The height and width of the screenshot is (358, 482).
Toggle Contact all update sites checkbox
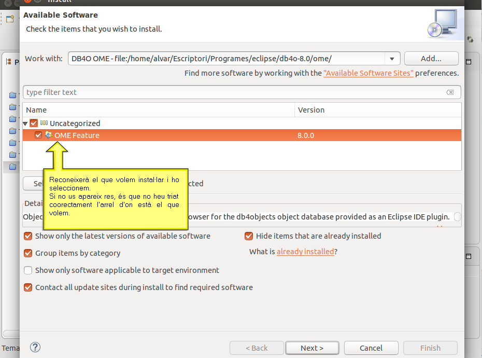pyautogui.click(x=28, y=287)
